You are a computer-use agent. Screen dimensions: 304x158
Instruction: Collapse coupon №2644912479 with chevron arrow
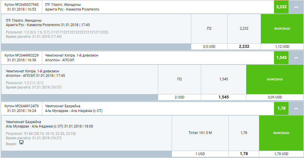coord(296,108)
